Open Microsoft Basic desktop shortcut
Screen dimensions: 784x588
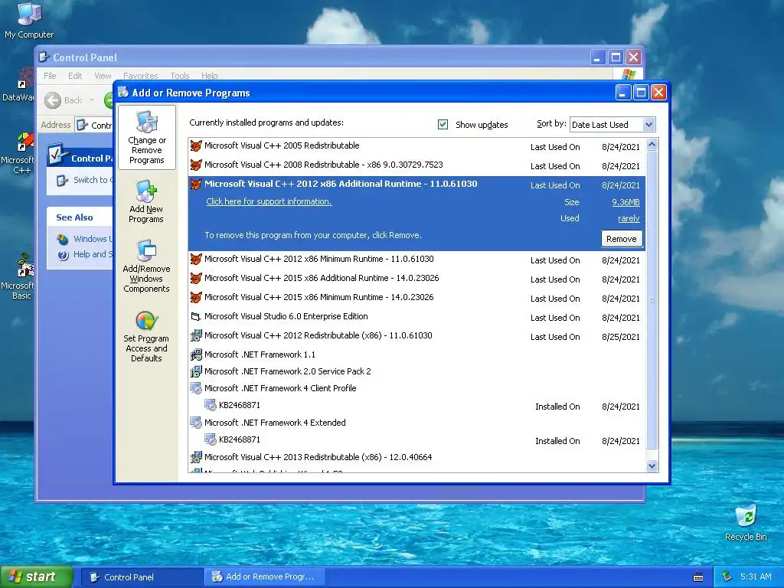tap(24, 266)
